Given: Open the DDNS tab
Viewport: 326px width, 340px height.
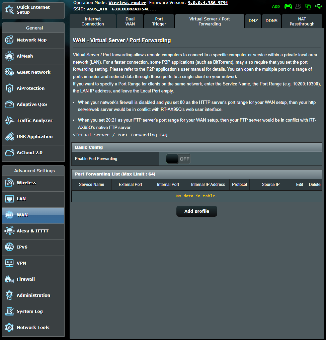Looking at the screenshot, I should pyautogui.click(x=271, y=21).
